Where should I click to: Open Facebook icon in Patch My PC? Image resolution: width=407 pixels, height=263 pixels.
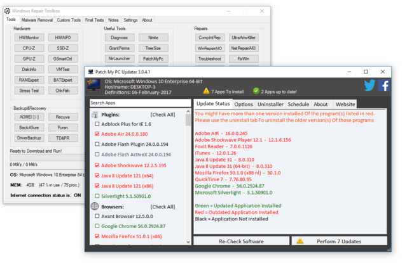383,86
